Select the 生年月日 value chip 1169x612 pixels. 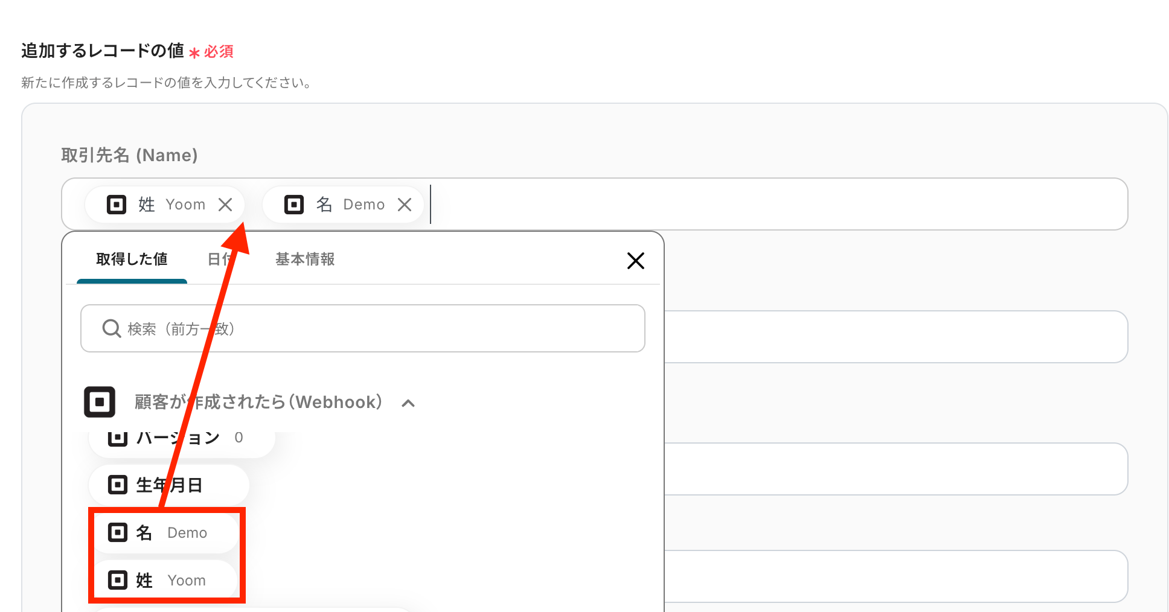[x=169, y=485]
